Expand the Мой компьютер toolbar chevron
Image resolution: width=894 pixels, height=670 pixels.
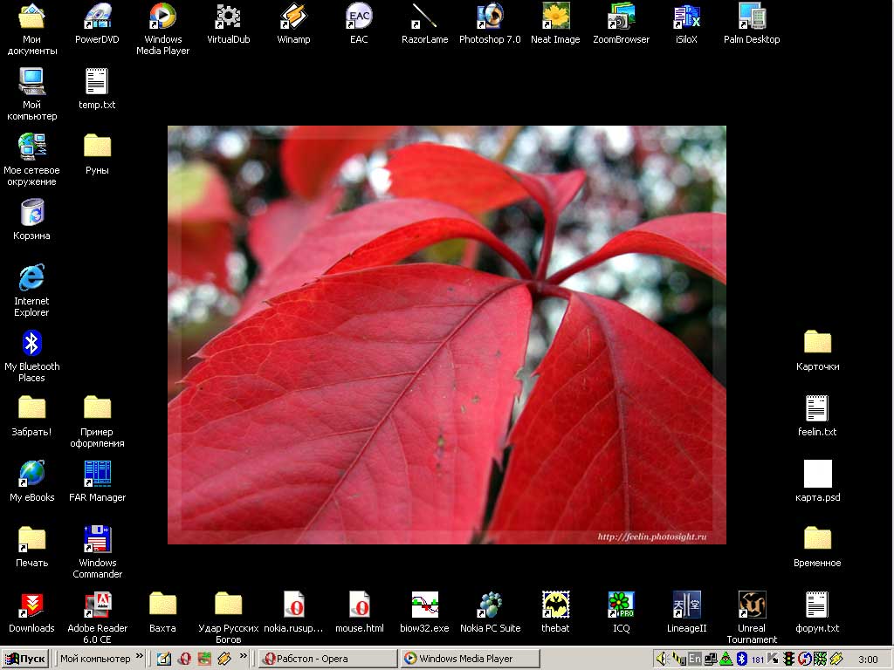(140, 658)
